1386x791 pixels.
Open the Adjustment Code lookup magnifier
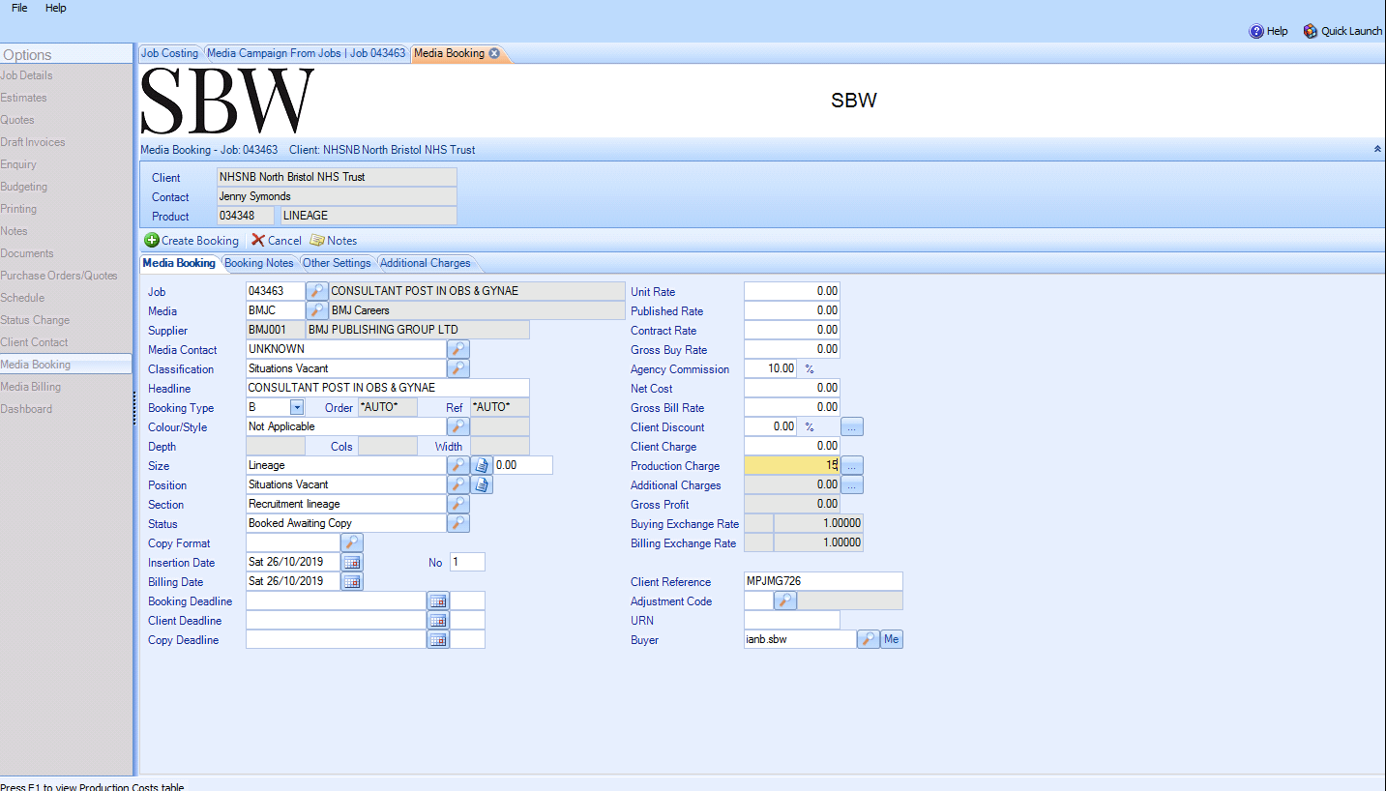(x=785, y=601)
